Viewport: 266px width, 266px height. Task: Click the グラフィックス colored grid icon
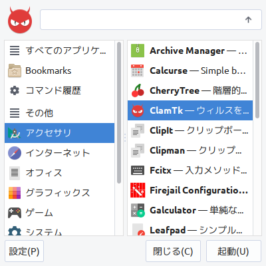point(15,193)
